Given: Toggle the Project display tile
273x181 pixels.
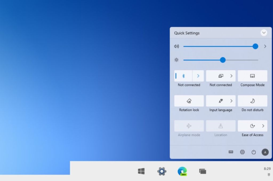Looking at the screenshot, I should tap(220, 76).
